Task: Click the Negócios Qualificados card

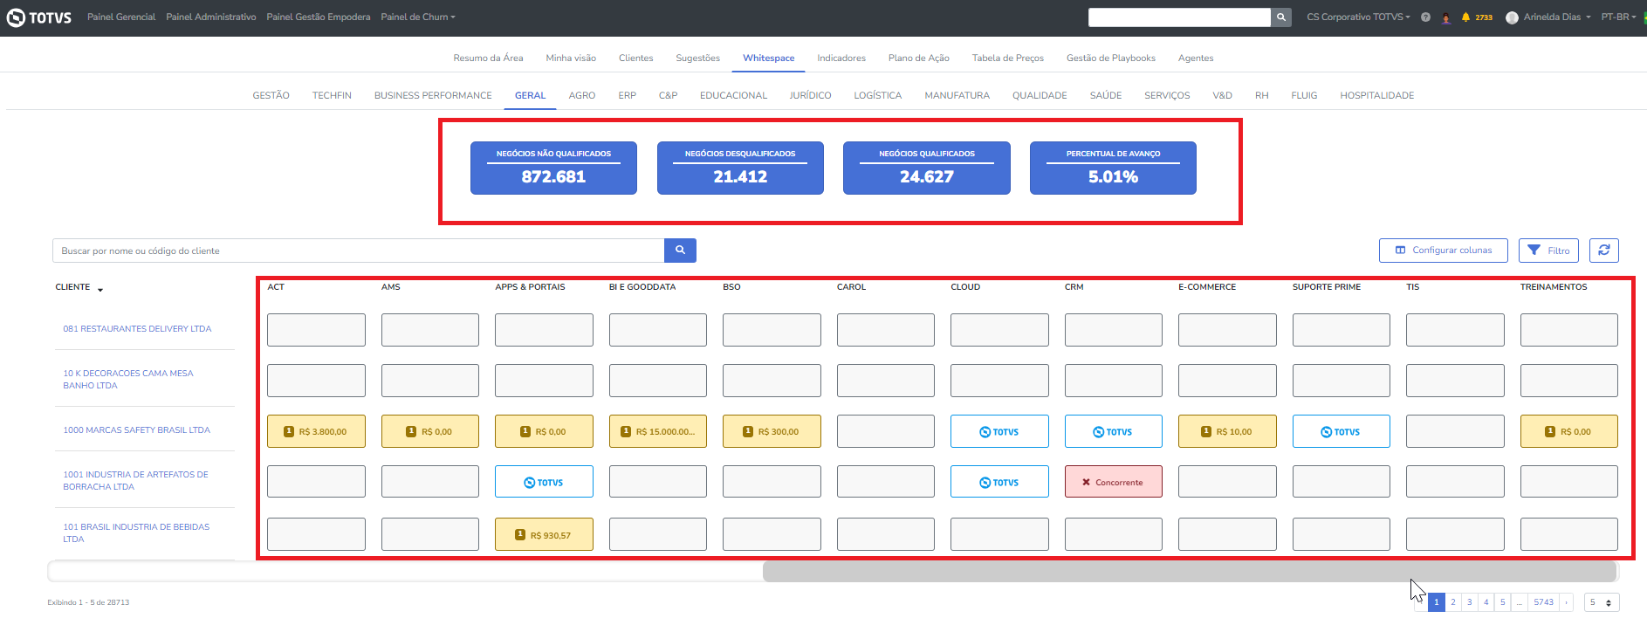Action: pos(927,168)
